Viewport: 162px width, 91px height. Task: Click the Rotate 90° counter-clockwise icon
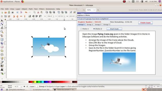tap(14, 16)
